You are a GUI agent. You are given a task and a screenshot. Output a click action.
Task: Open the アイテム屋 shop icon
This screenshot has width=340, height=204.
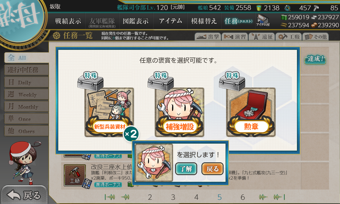263,20
